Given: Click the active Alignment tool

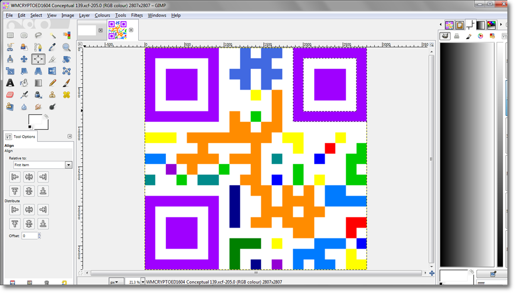Looking at the screenshot, I should pyautogui.click(x=38, y=59).
